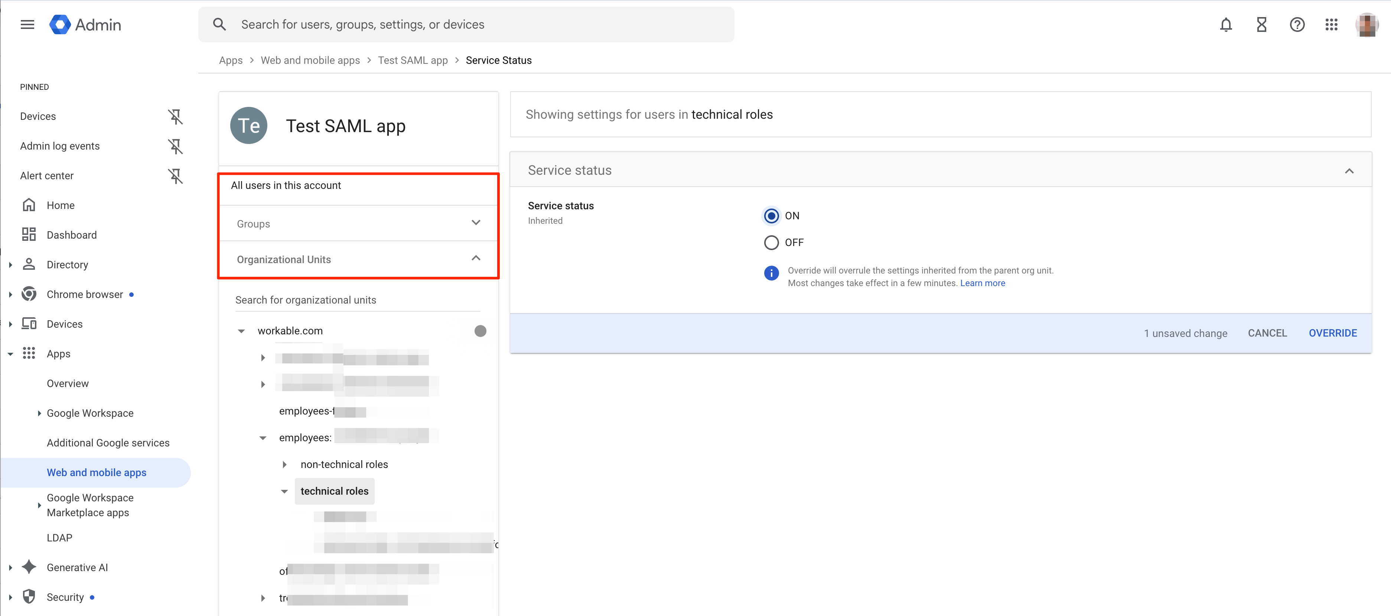This screenshot has width=1391, height=616.
Task: Click the workable.com status indicator dot
Action: (480, 331)
